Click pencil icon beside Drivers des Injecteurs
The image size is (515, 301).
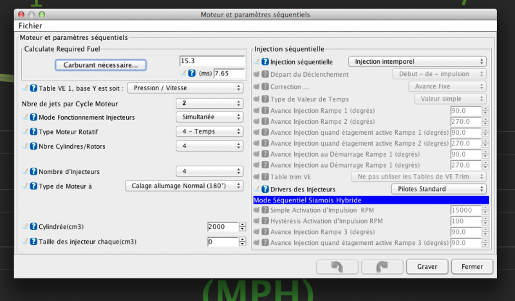[x=257, y=189]
